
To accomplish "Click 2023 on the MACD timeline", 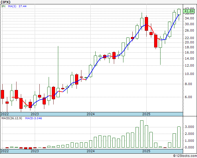I will [35, 151].
